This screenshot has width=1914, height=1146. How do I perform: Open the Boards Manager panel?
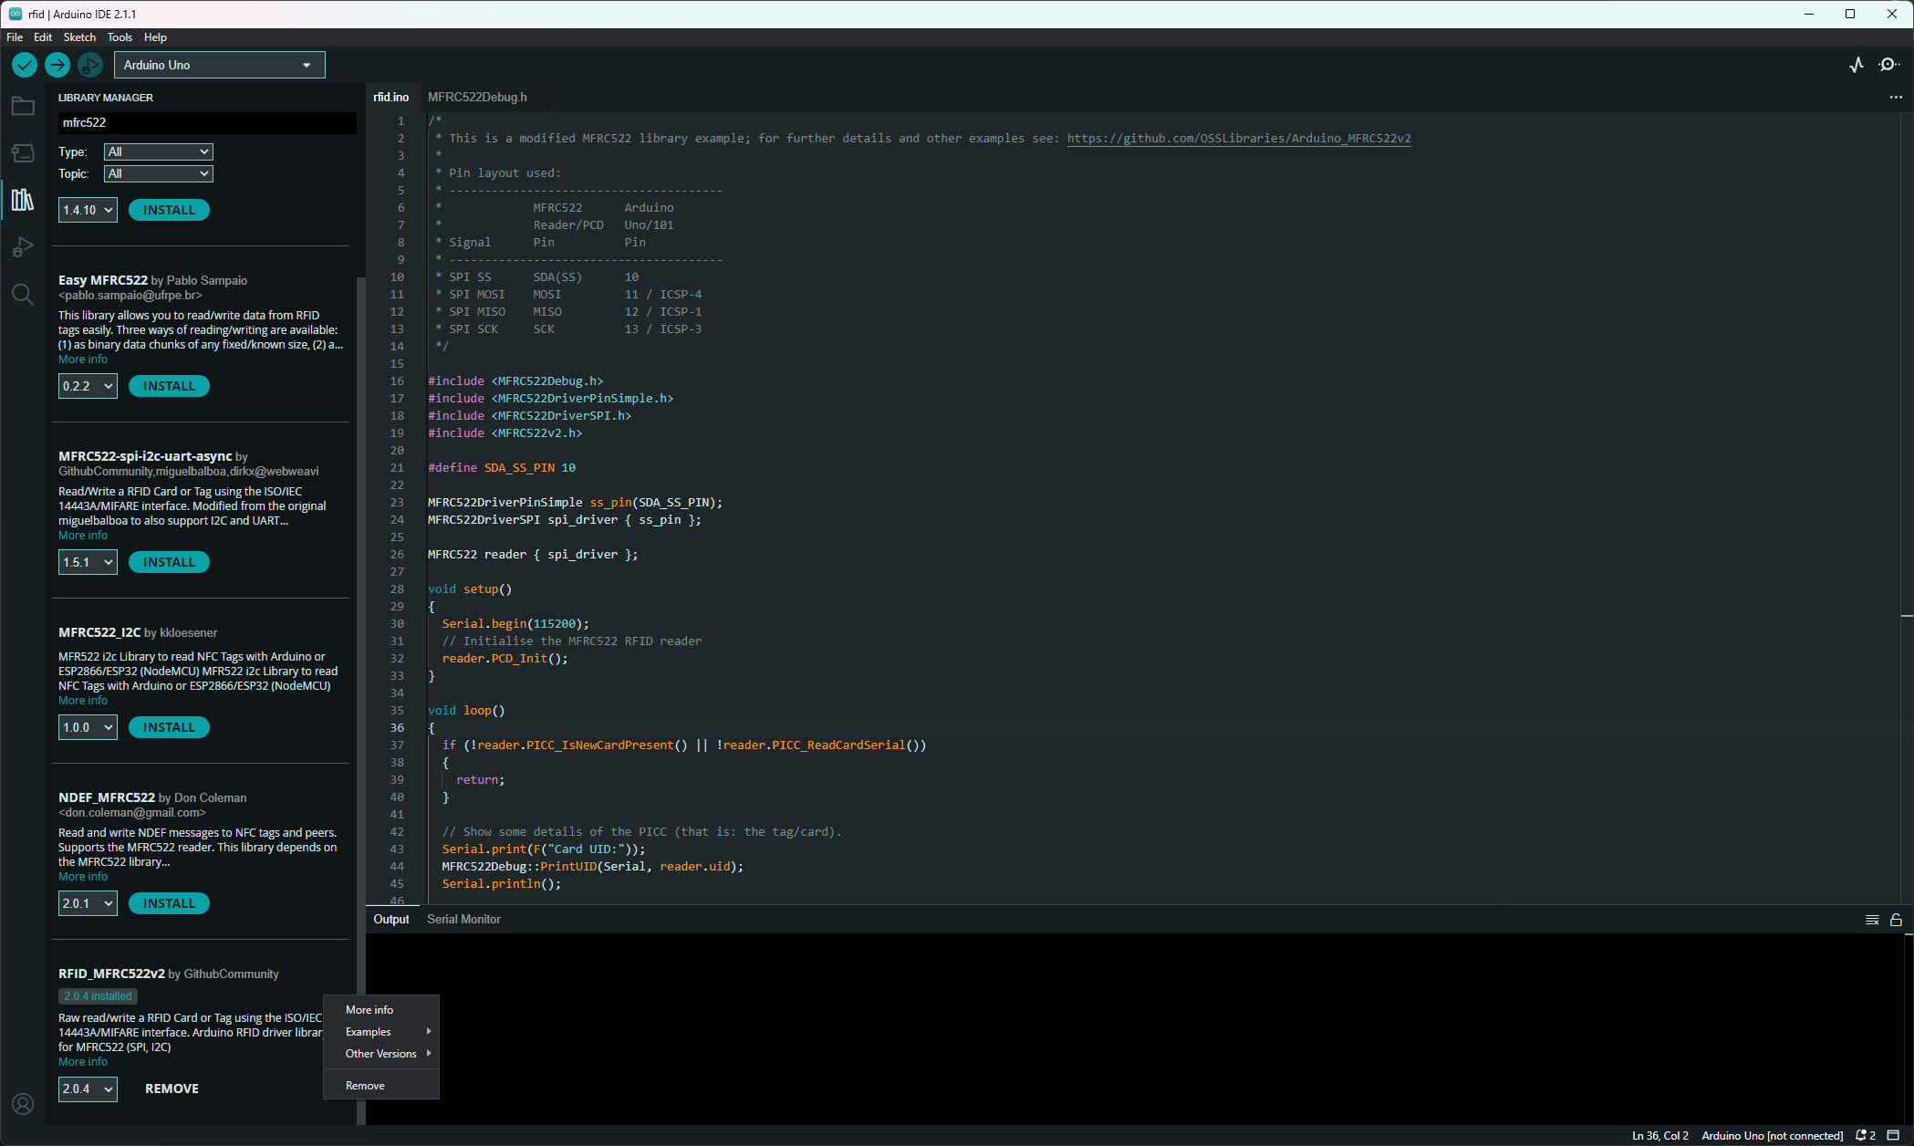coord(23,152)
